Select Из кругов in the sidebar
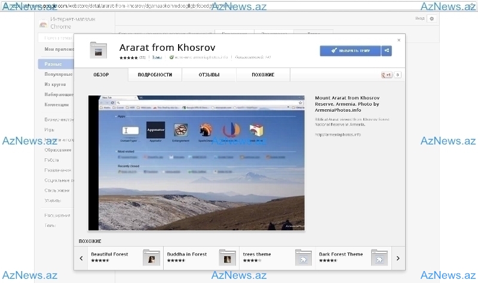This screenshot has width=478, height=283. [55, 84]
